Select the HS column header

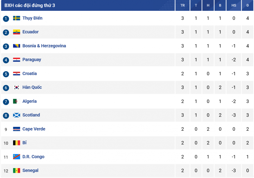(x=234, y=5)
